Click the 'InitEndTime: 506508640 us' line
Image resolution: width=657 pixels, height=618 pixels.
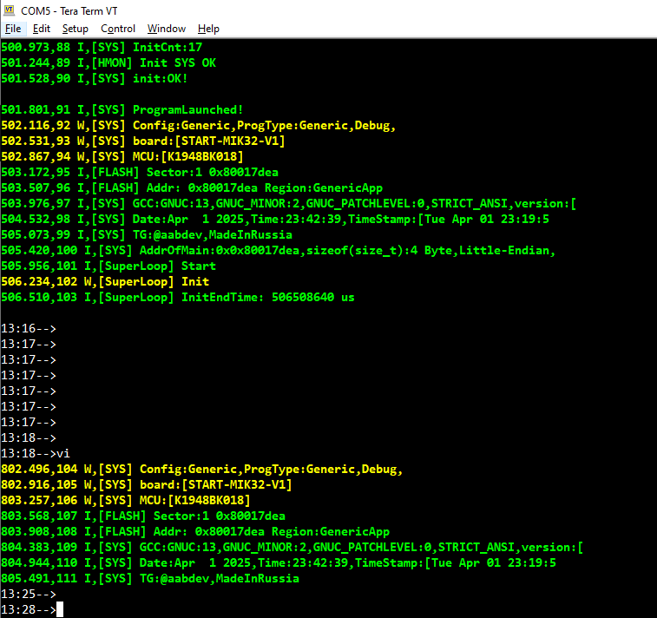coord(178,298)
